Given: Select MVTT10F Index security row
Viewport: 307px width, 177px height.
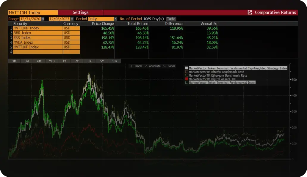Looking at the screenshot, I should (38, 47).
